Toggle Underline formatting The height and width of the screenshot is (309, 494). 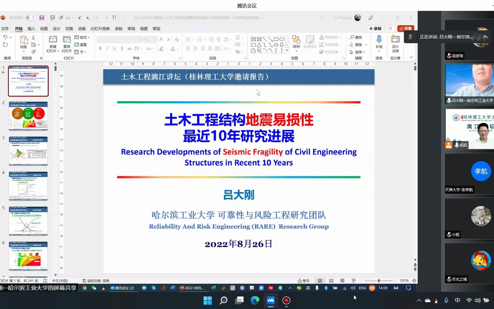coord(115,49)
